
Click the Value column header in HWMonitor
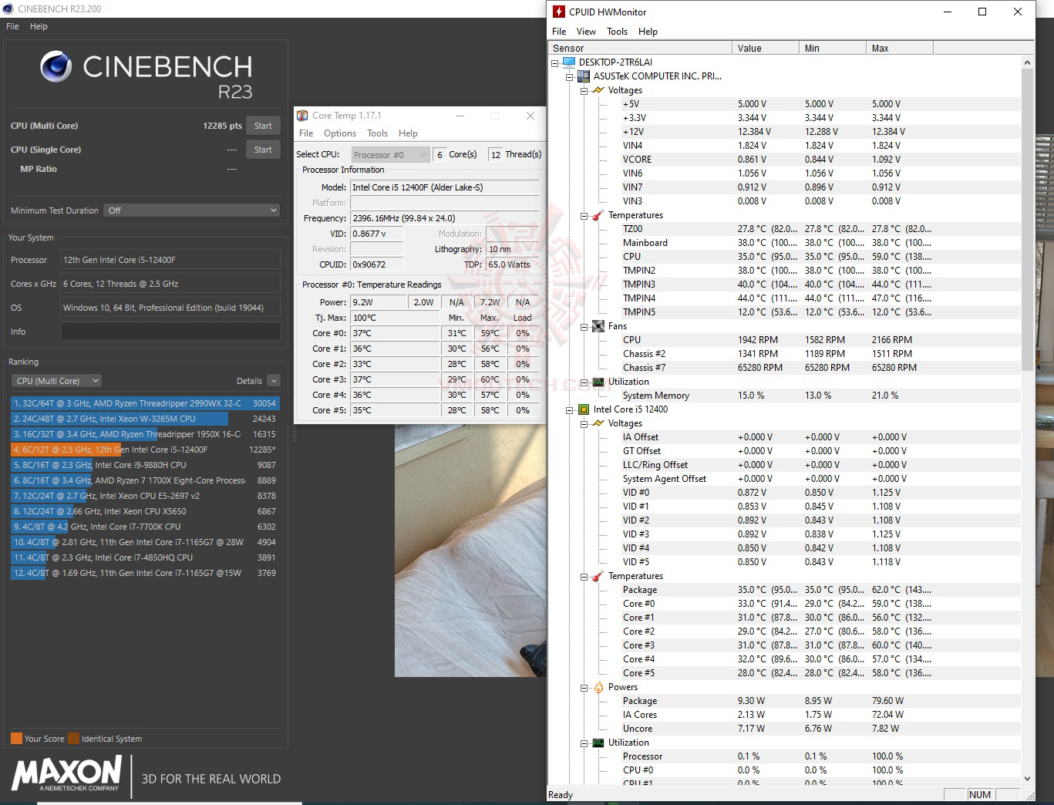coord(766,48)
